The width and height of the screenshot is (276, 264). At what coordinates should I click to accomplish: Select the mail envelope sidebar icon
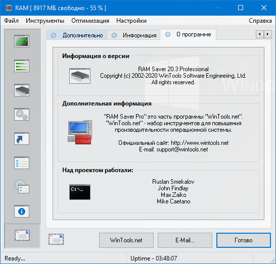click(x=22, y=235)
